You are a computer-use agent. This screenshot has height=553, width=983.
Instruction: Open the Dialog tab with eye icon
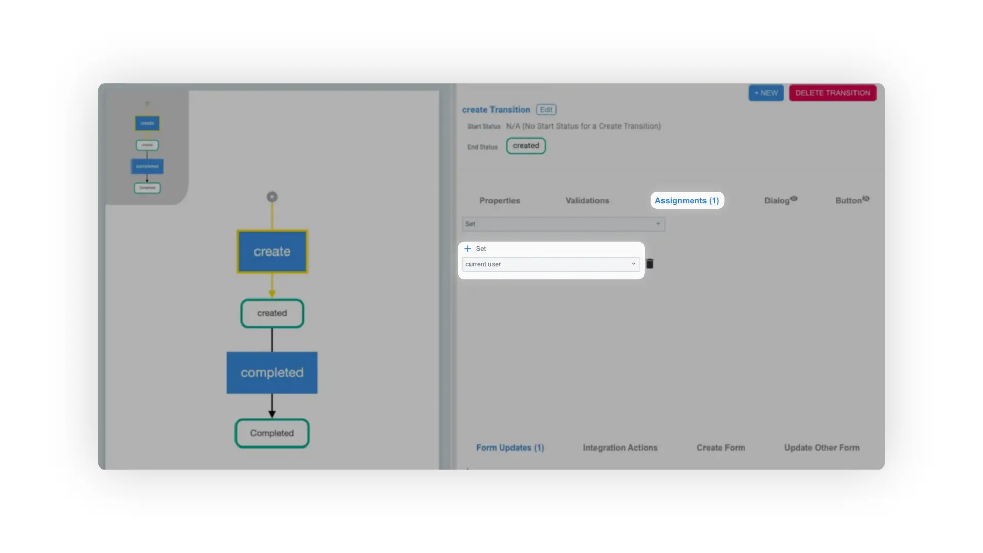(780, 200)
